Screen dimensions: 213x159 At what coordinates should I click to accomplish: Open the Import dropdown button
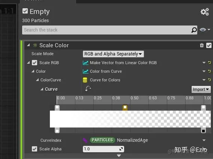point(201,89)
